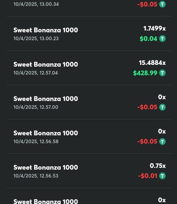Screen dimensions: 177x204
Task: Click the Tether icon beside -$0.01
Action: (x=162, y=176)
